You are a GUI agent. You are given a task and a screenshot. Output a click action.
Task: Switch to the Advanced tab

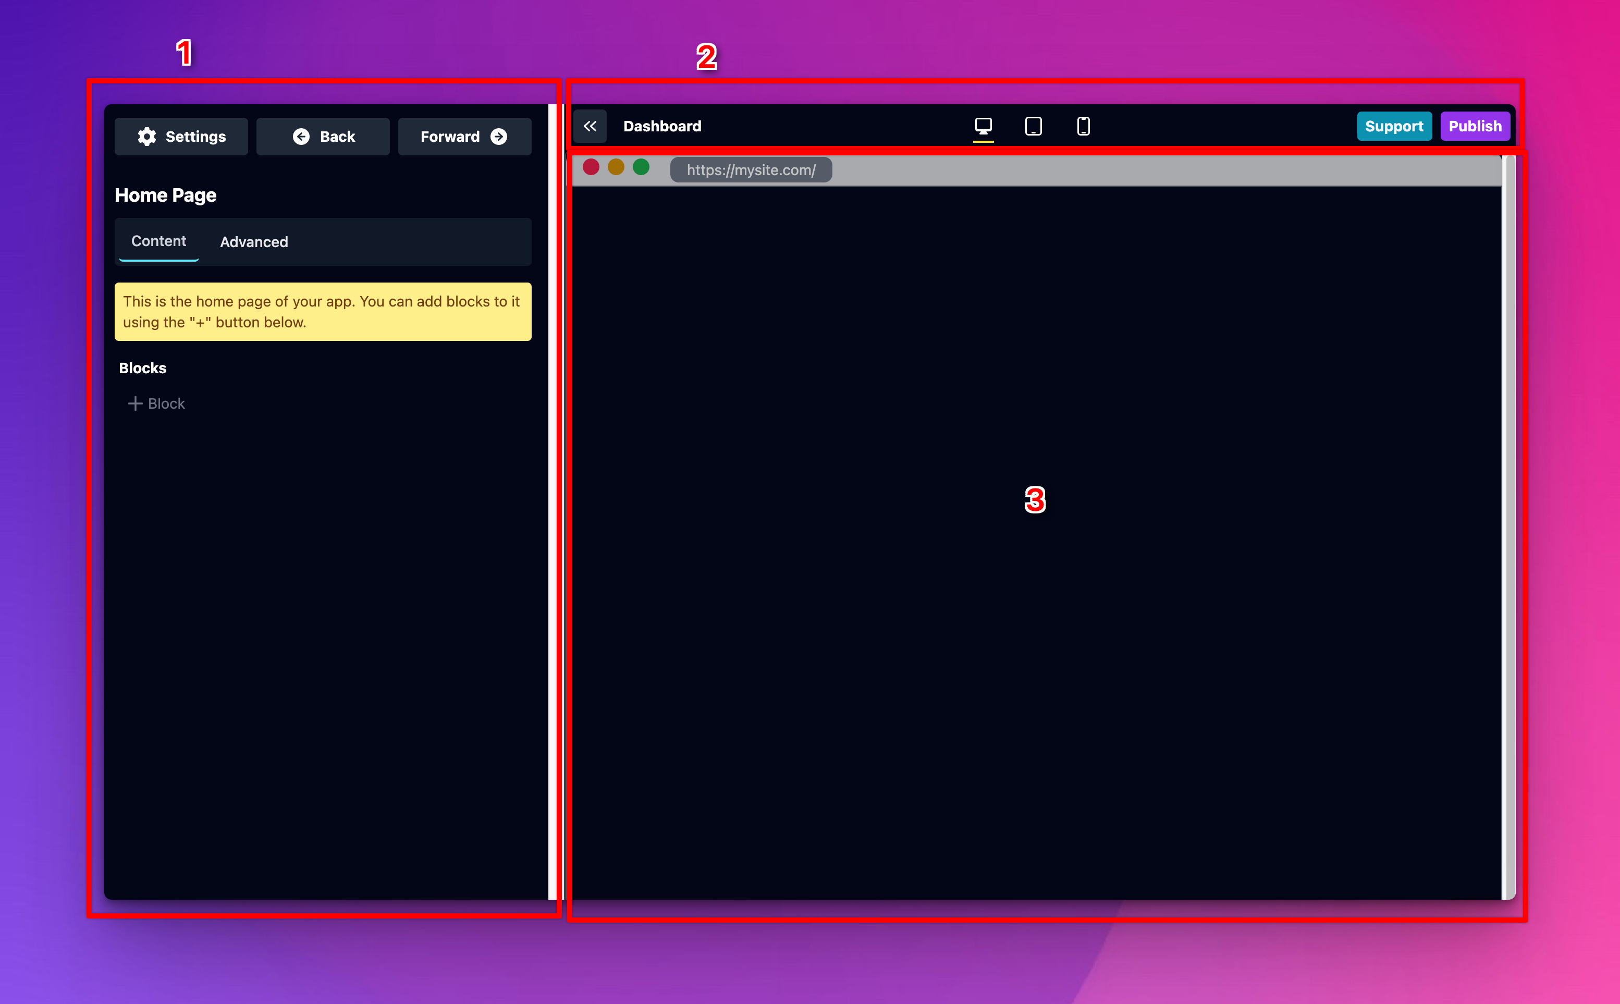coord(254,242)
